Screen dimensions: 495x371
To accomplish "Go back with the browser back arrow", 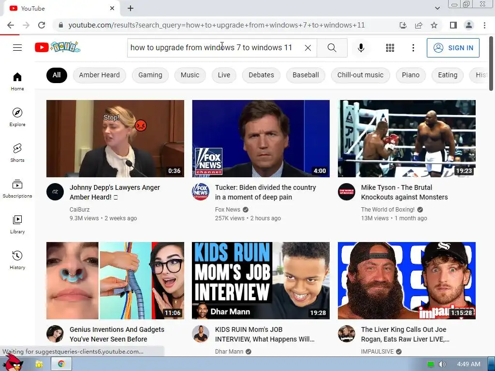I will tap(11, 25).
